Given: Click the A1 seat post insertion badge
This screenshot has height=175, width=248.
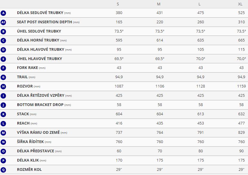Looking at the screenshot, I should coord(3,22).
